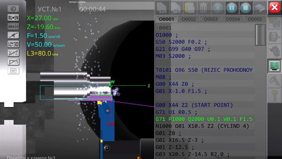The width and height of the screenshot is (282, 159).
Task: Switch to program tab O0005
Action: point(255,19)
